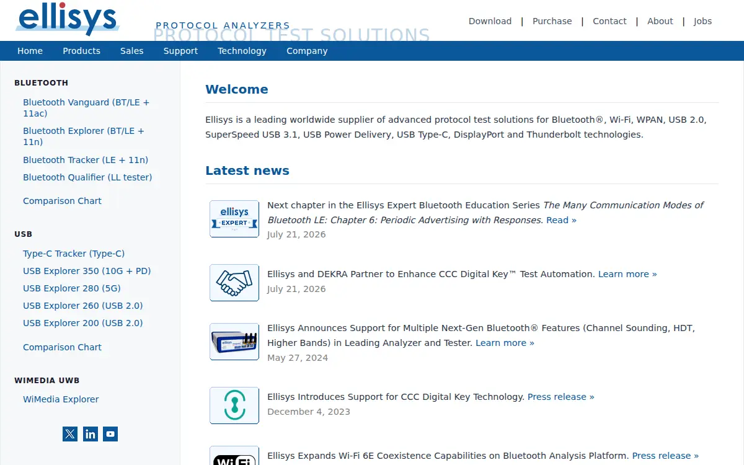The height and width of the screenshot is (465, 744).
Task: Click the WIMEDIA UWB sidebar heading
Action: point(47,381)
